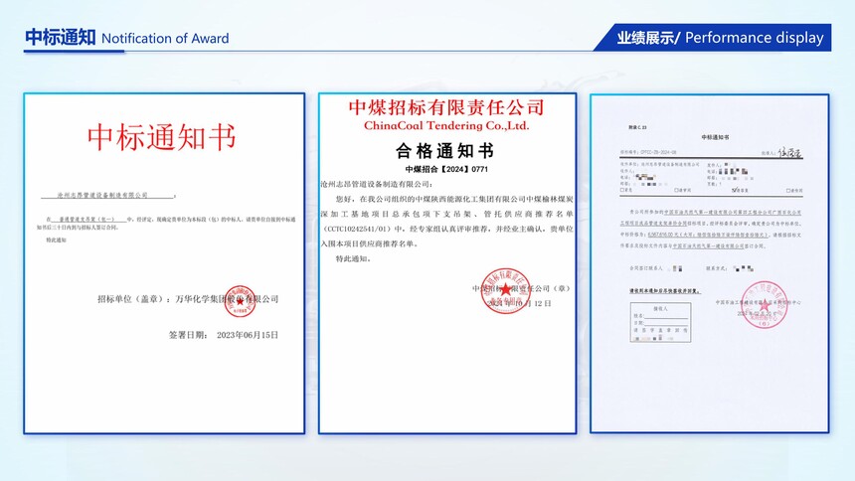Viewport: 855px width, 481px height.
Task: Click the underlined company name in left document
Action: 107,195
